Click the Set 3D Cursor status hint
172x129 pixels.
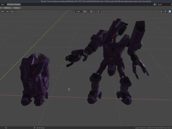tap(40, 128)
